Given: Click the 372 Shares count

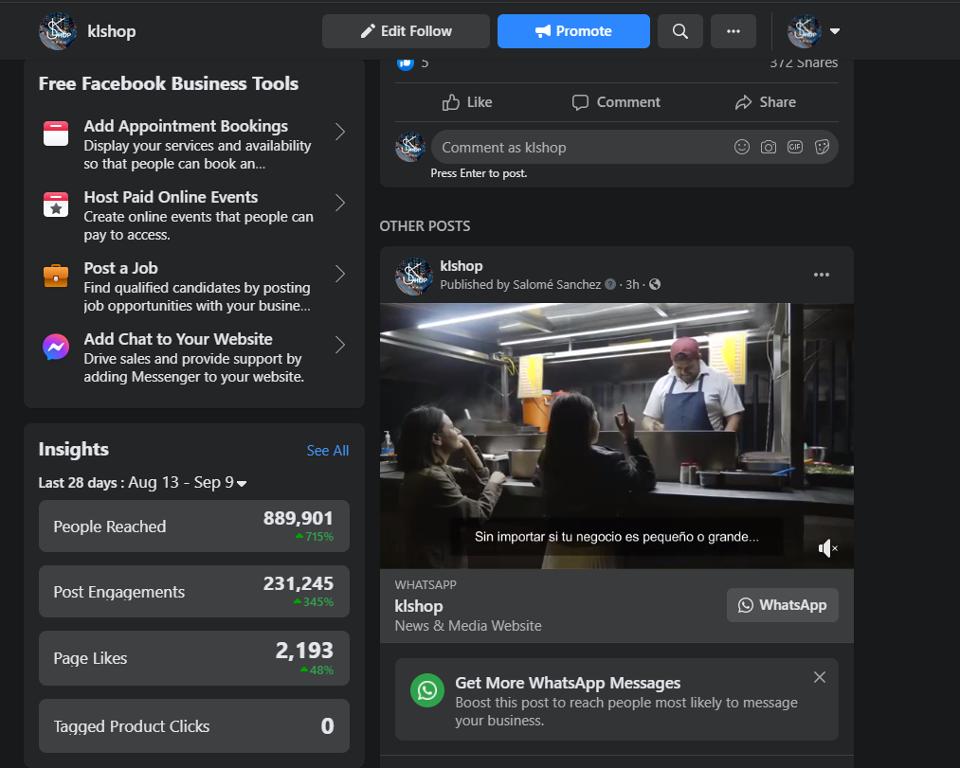Looking at the screenshot, I should [804, 63].
